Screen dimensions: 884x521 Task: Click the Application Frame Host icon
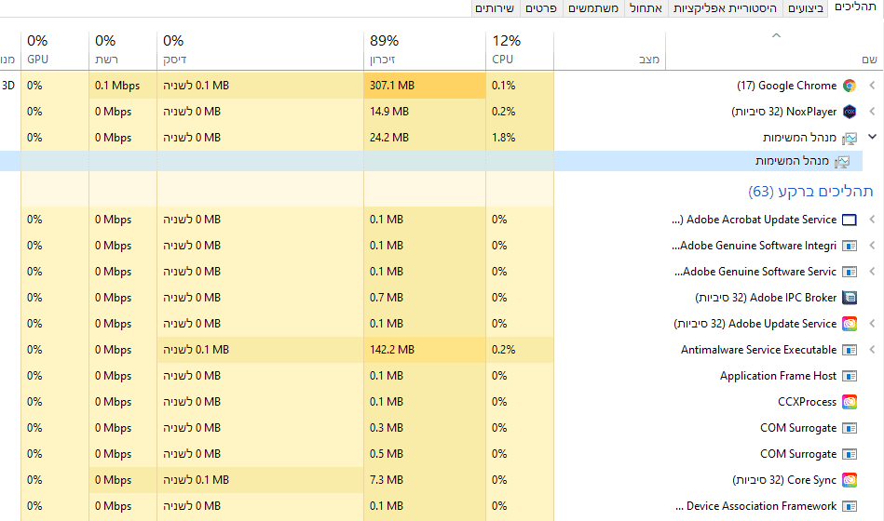tap(849, 376)
